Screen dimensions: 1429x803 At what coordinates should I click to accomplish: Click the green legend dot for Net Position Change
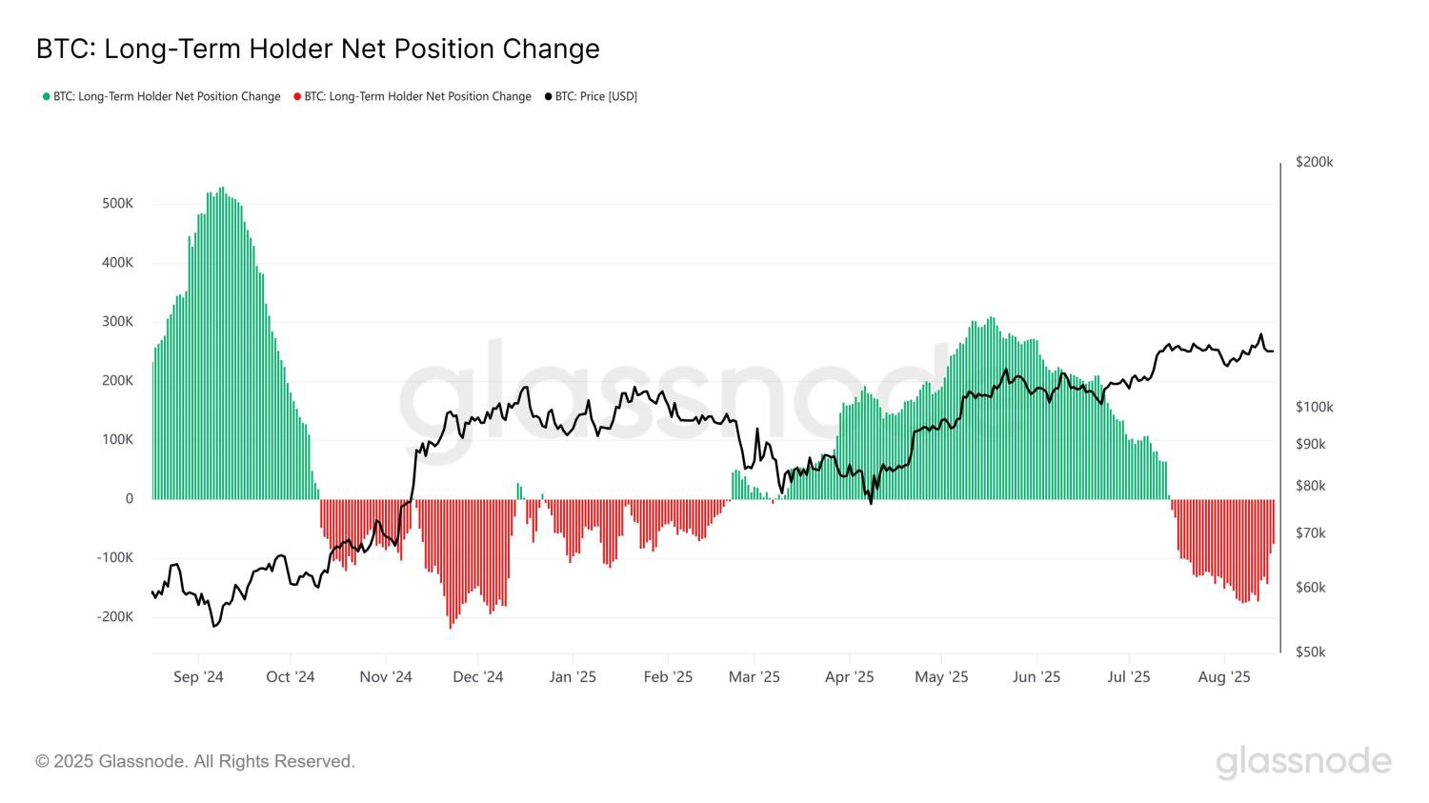(46, 96)
